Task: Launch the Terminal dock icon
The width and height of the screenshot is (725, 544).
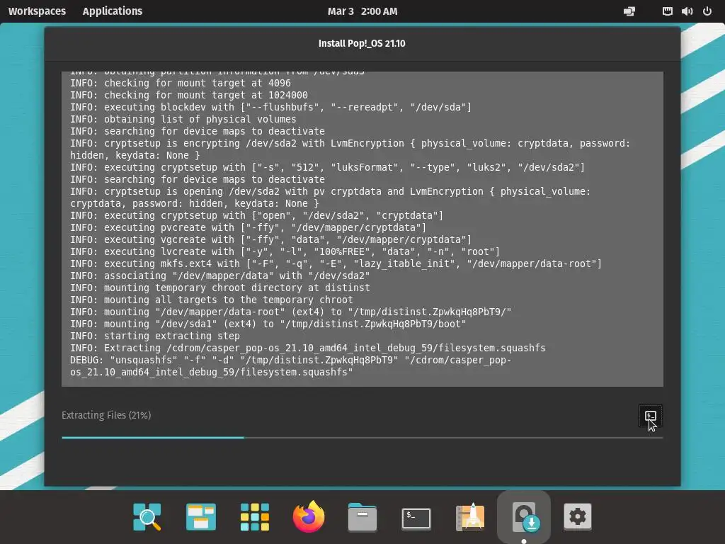Action: click(x=416, y=518)
